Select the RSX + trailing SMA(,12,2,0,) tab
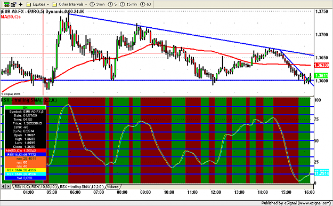The height and width of the screenshot is (206, 333). (x=82, y=187)
